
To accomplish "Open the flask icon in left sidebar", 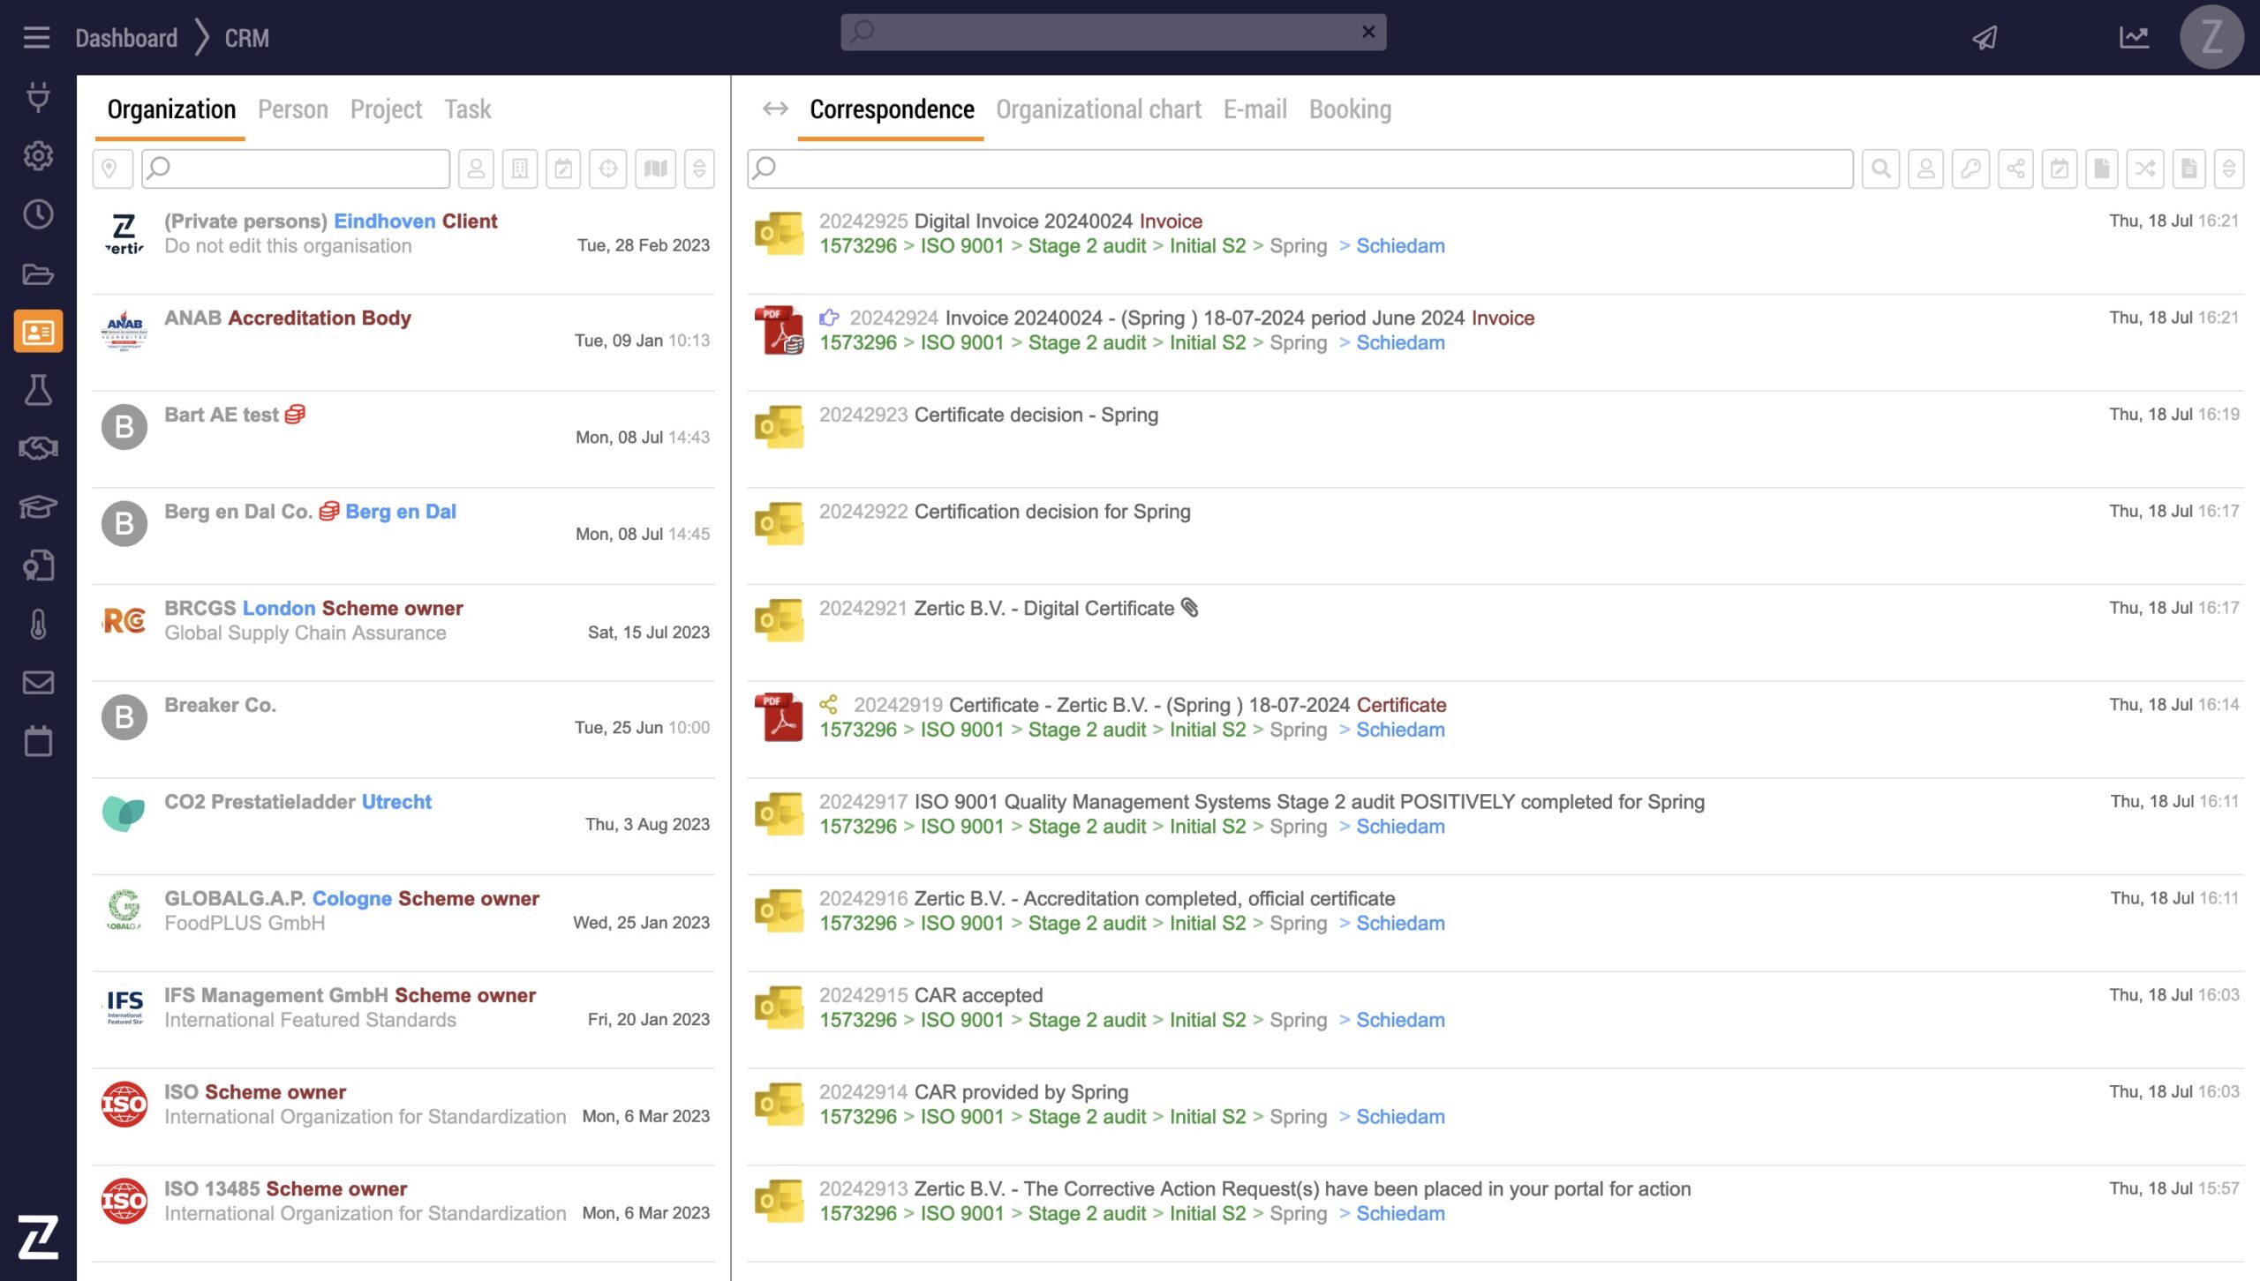I will [x=38, y=390].
